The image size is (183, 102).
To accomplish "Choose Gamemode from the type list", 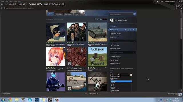I will [x=121, y=78].
